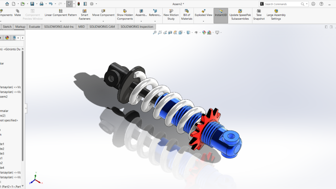
Task: Open dropdown arrow next to New document
Action: point(18,4)
